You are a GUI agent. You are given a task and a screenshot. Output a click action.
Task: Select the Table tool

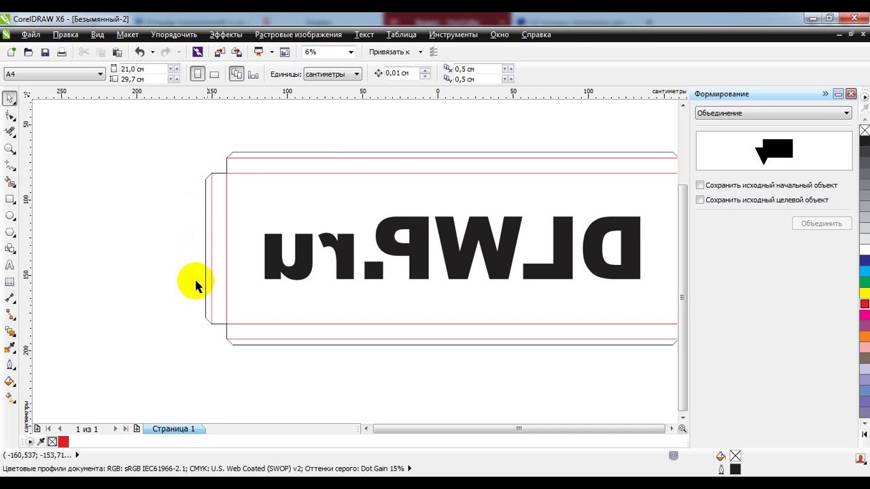10,281
